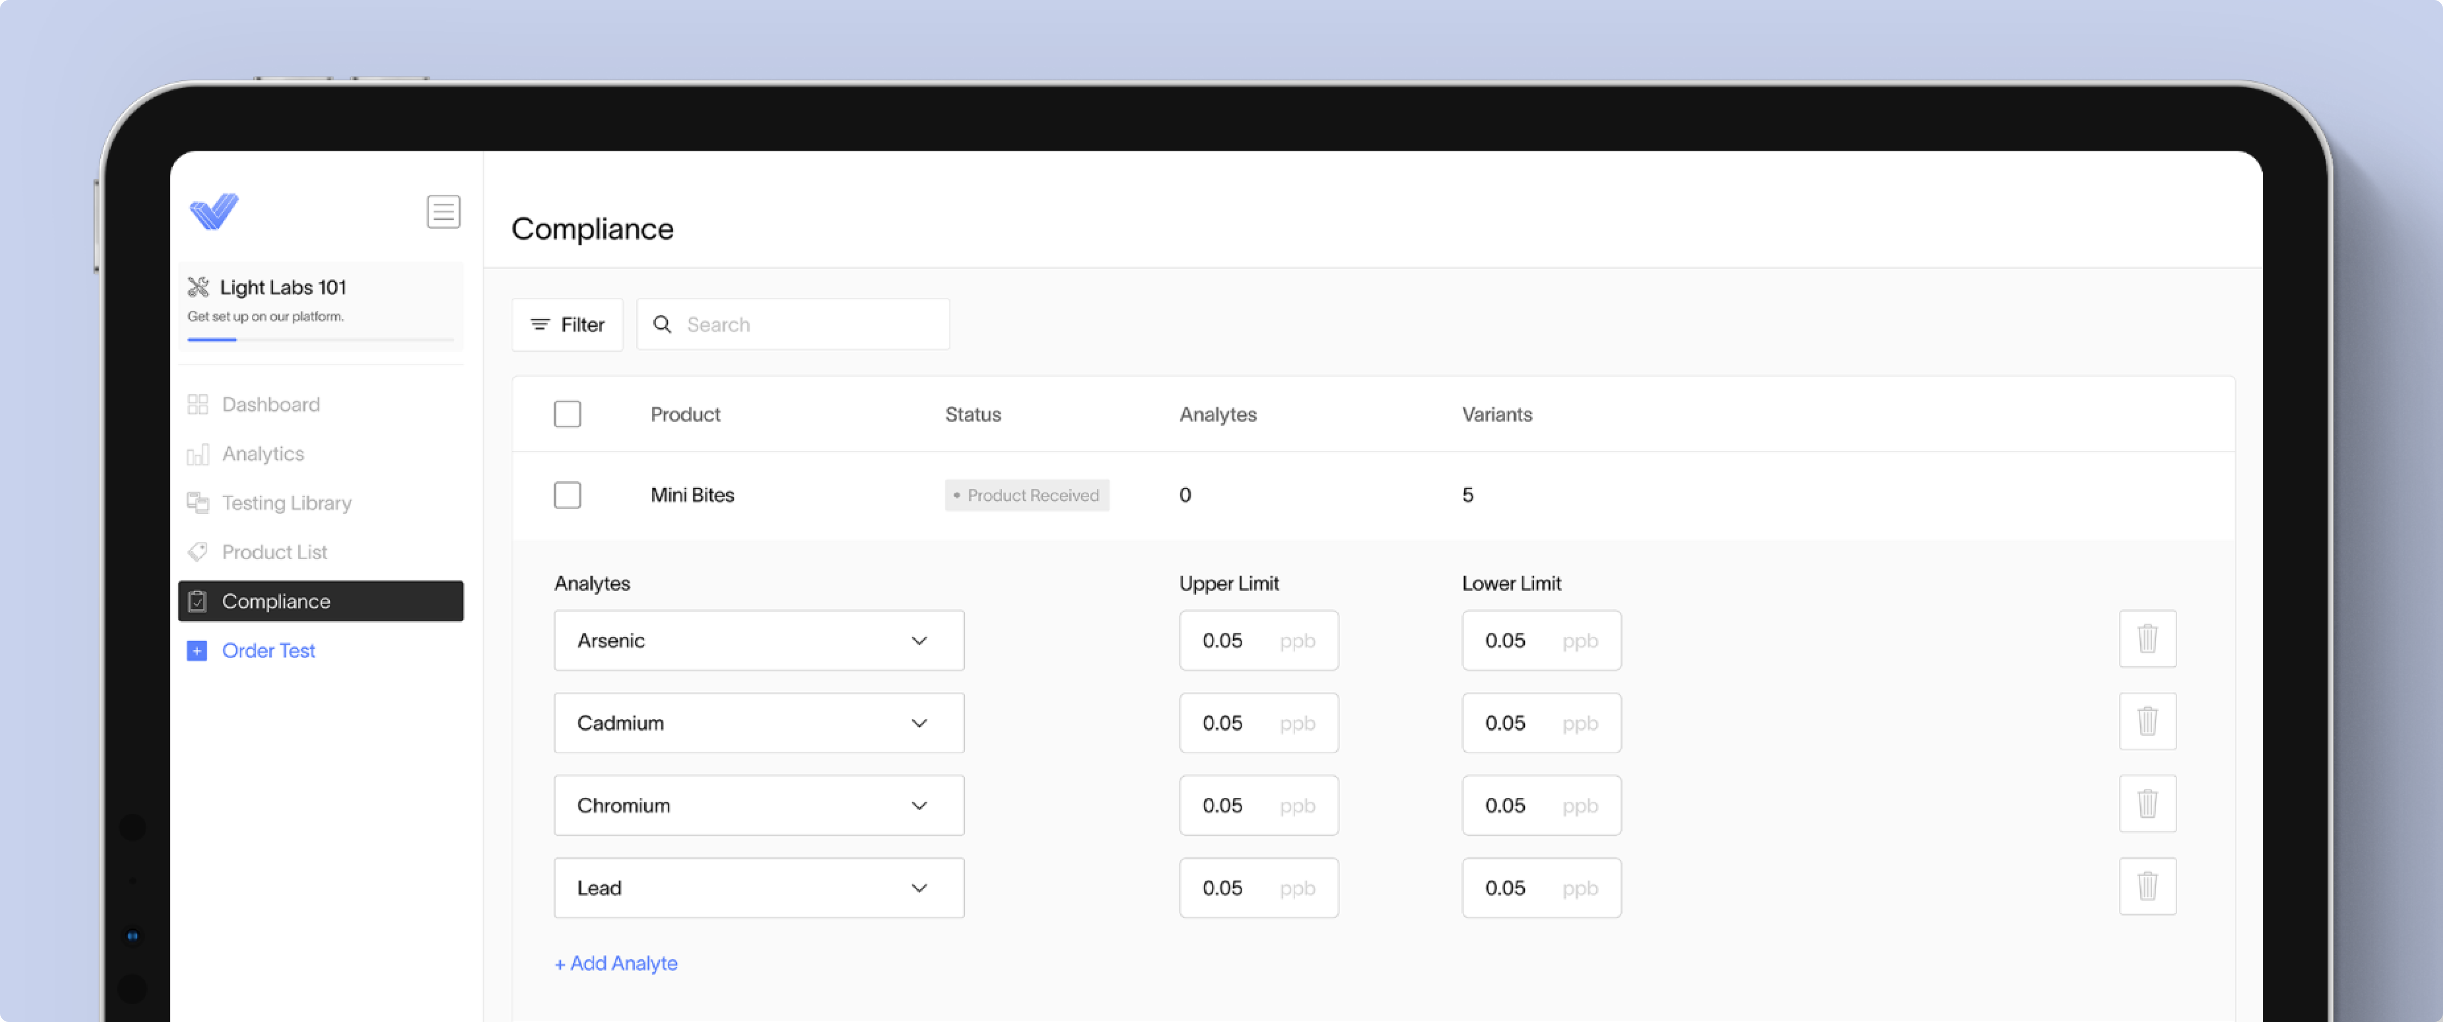Edit Lead upper limit value
Viewport: 2443px width, 1022px height.
pos(1259,888)
